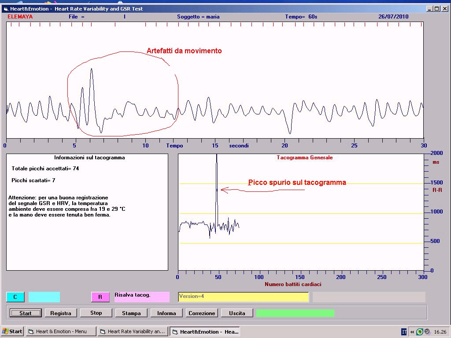This screenshot has height=338, width=451.
Task: Click the File = label
Action: pyautogui.click(x=77, y=17)
